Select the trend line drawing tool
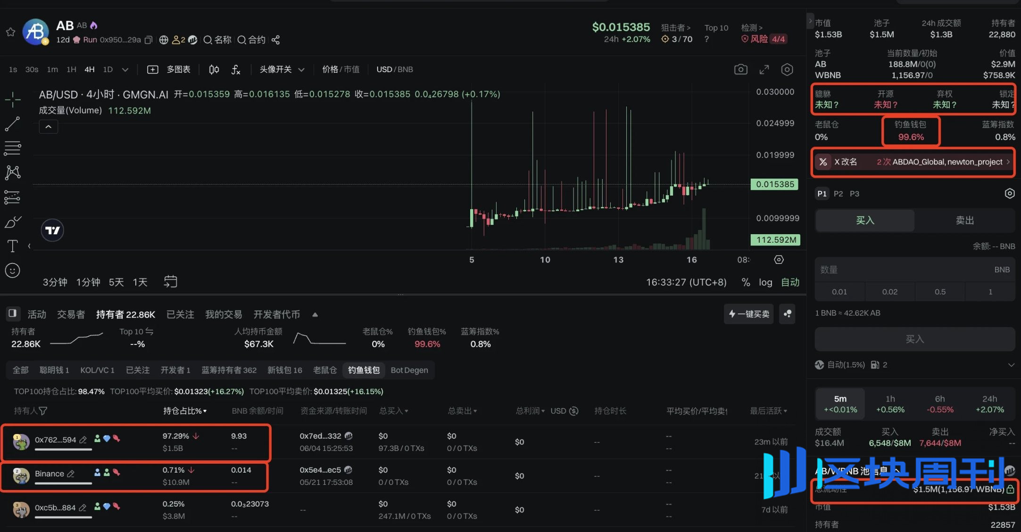 point(13,124)
